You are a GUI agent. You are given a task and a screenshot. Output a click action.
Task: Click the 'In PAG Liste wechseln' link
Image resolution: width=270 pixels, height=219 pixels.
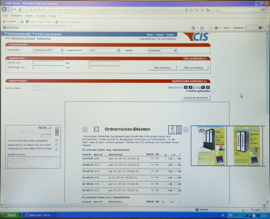(x=48, y=34)
